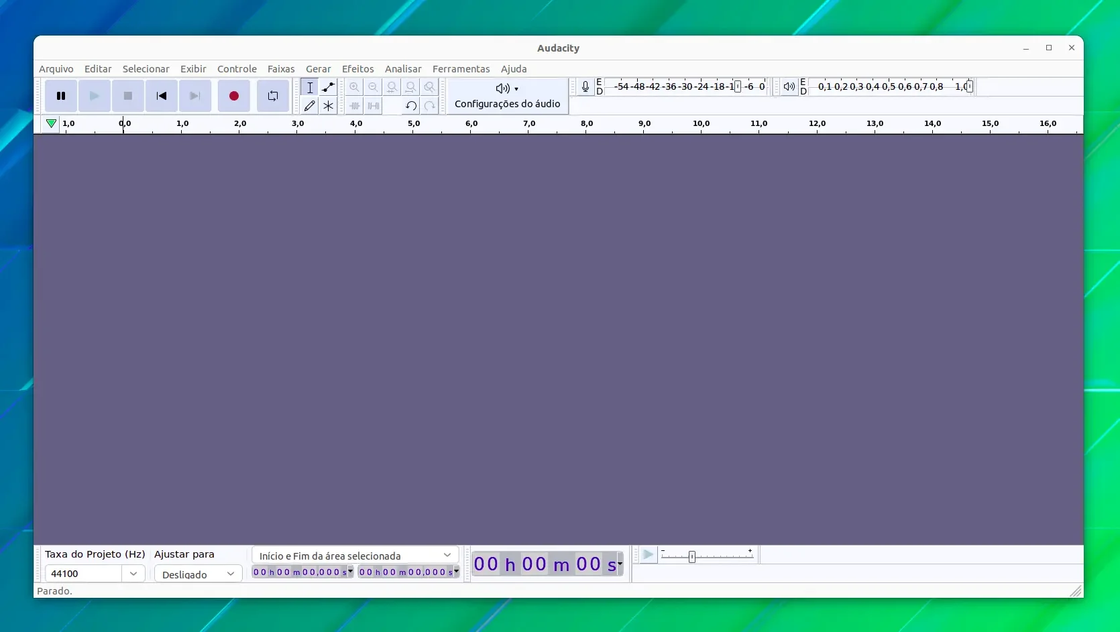The image size is (1120, 632).
Task: Open selection start time format arrow
Action: [x=351, y=572]
